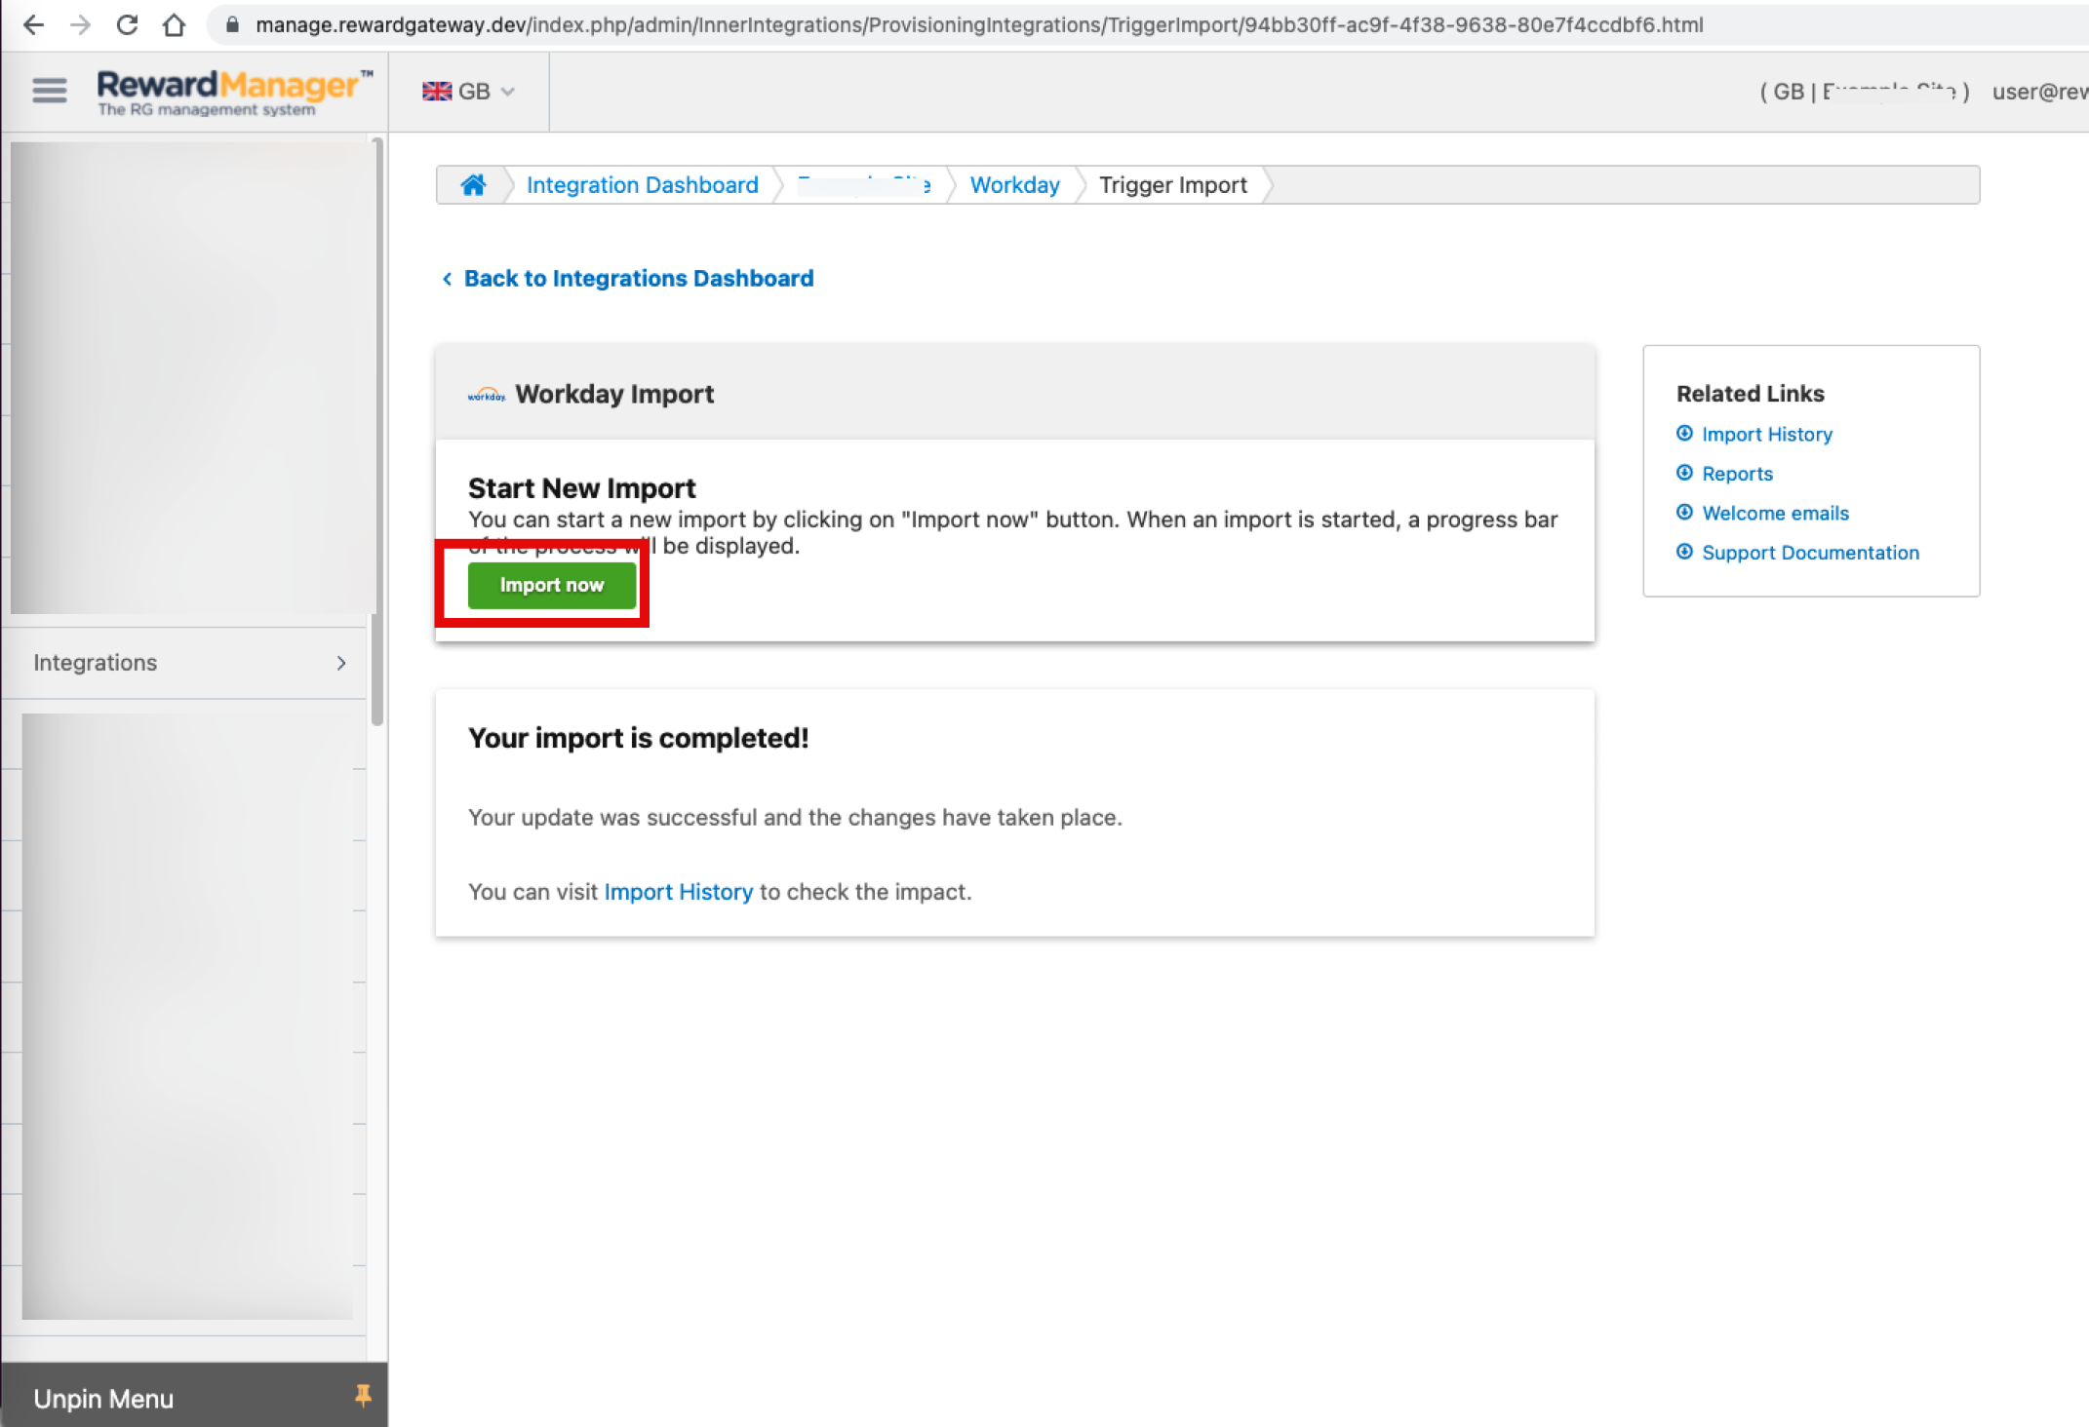This screenshot has height=1427, width=2089.
Task: Click the Reward Manager logo
Action: [x=234, y=93]
